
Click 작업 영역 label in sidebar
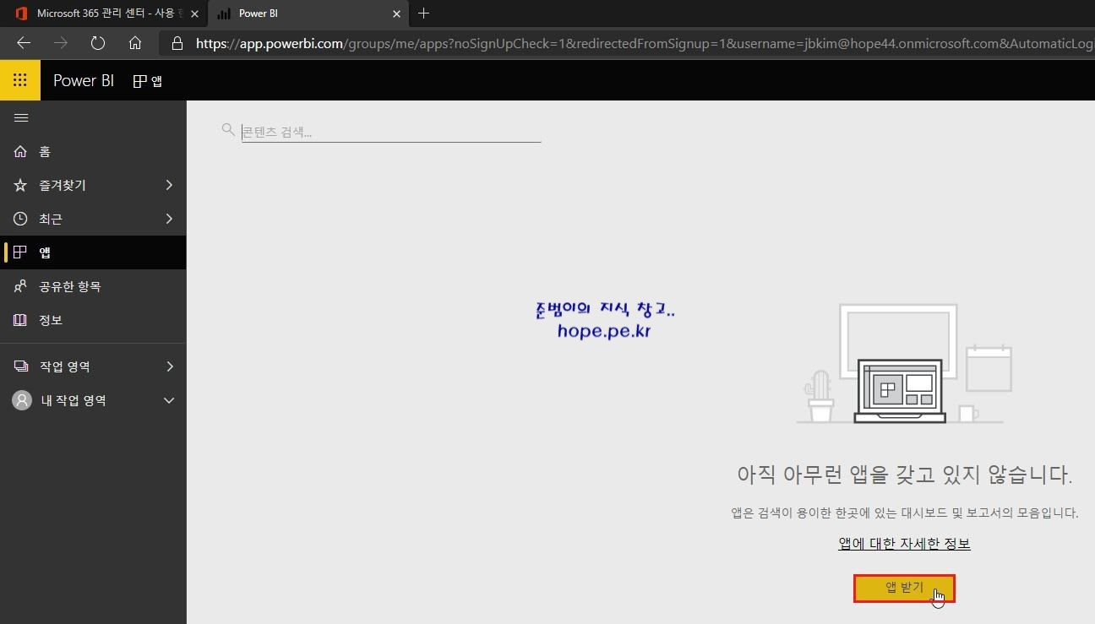point(65,366)
